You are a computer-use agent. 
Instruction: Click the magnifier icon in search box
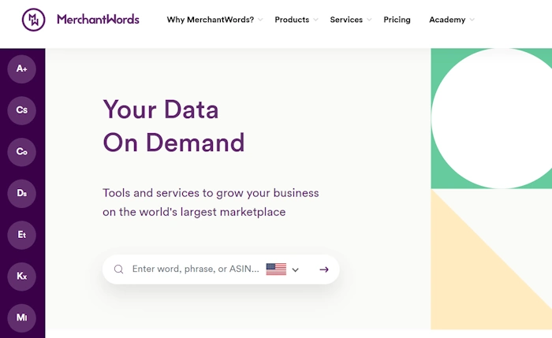(x=118, y=269)
